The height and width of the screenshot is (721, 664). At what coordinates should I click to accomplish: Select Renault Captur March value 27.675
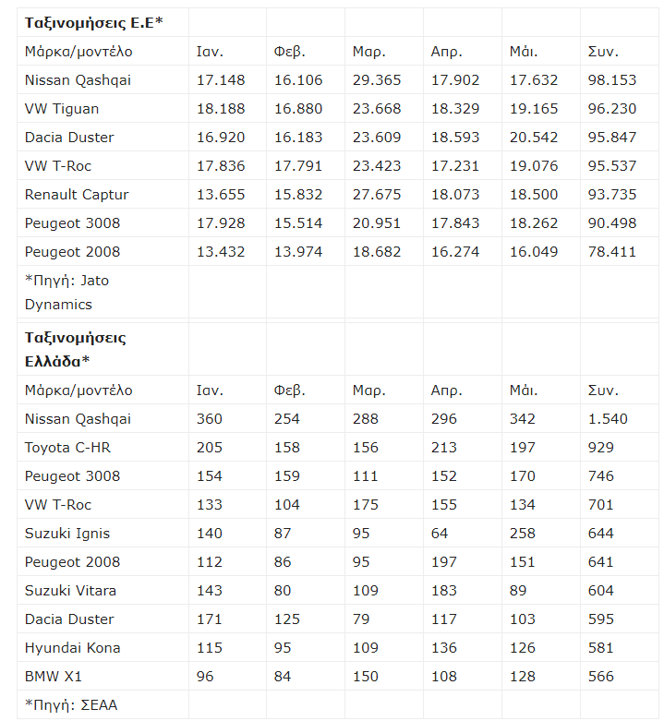tap(377, 195)
